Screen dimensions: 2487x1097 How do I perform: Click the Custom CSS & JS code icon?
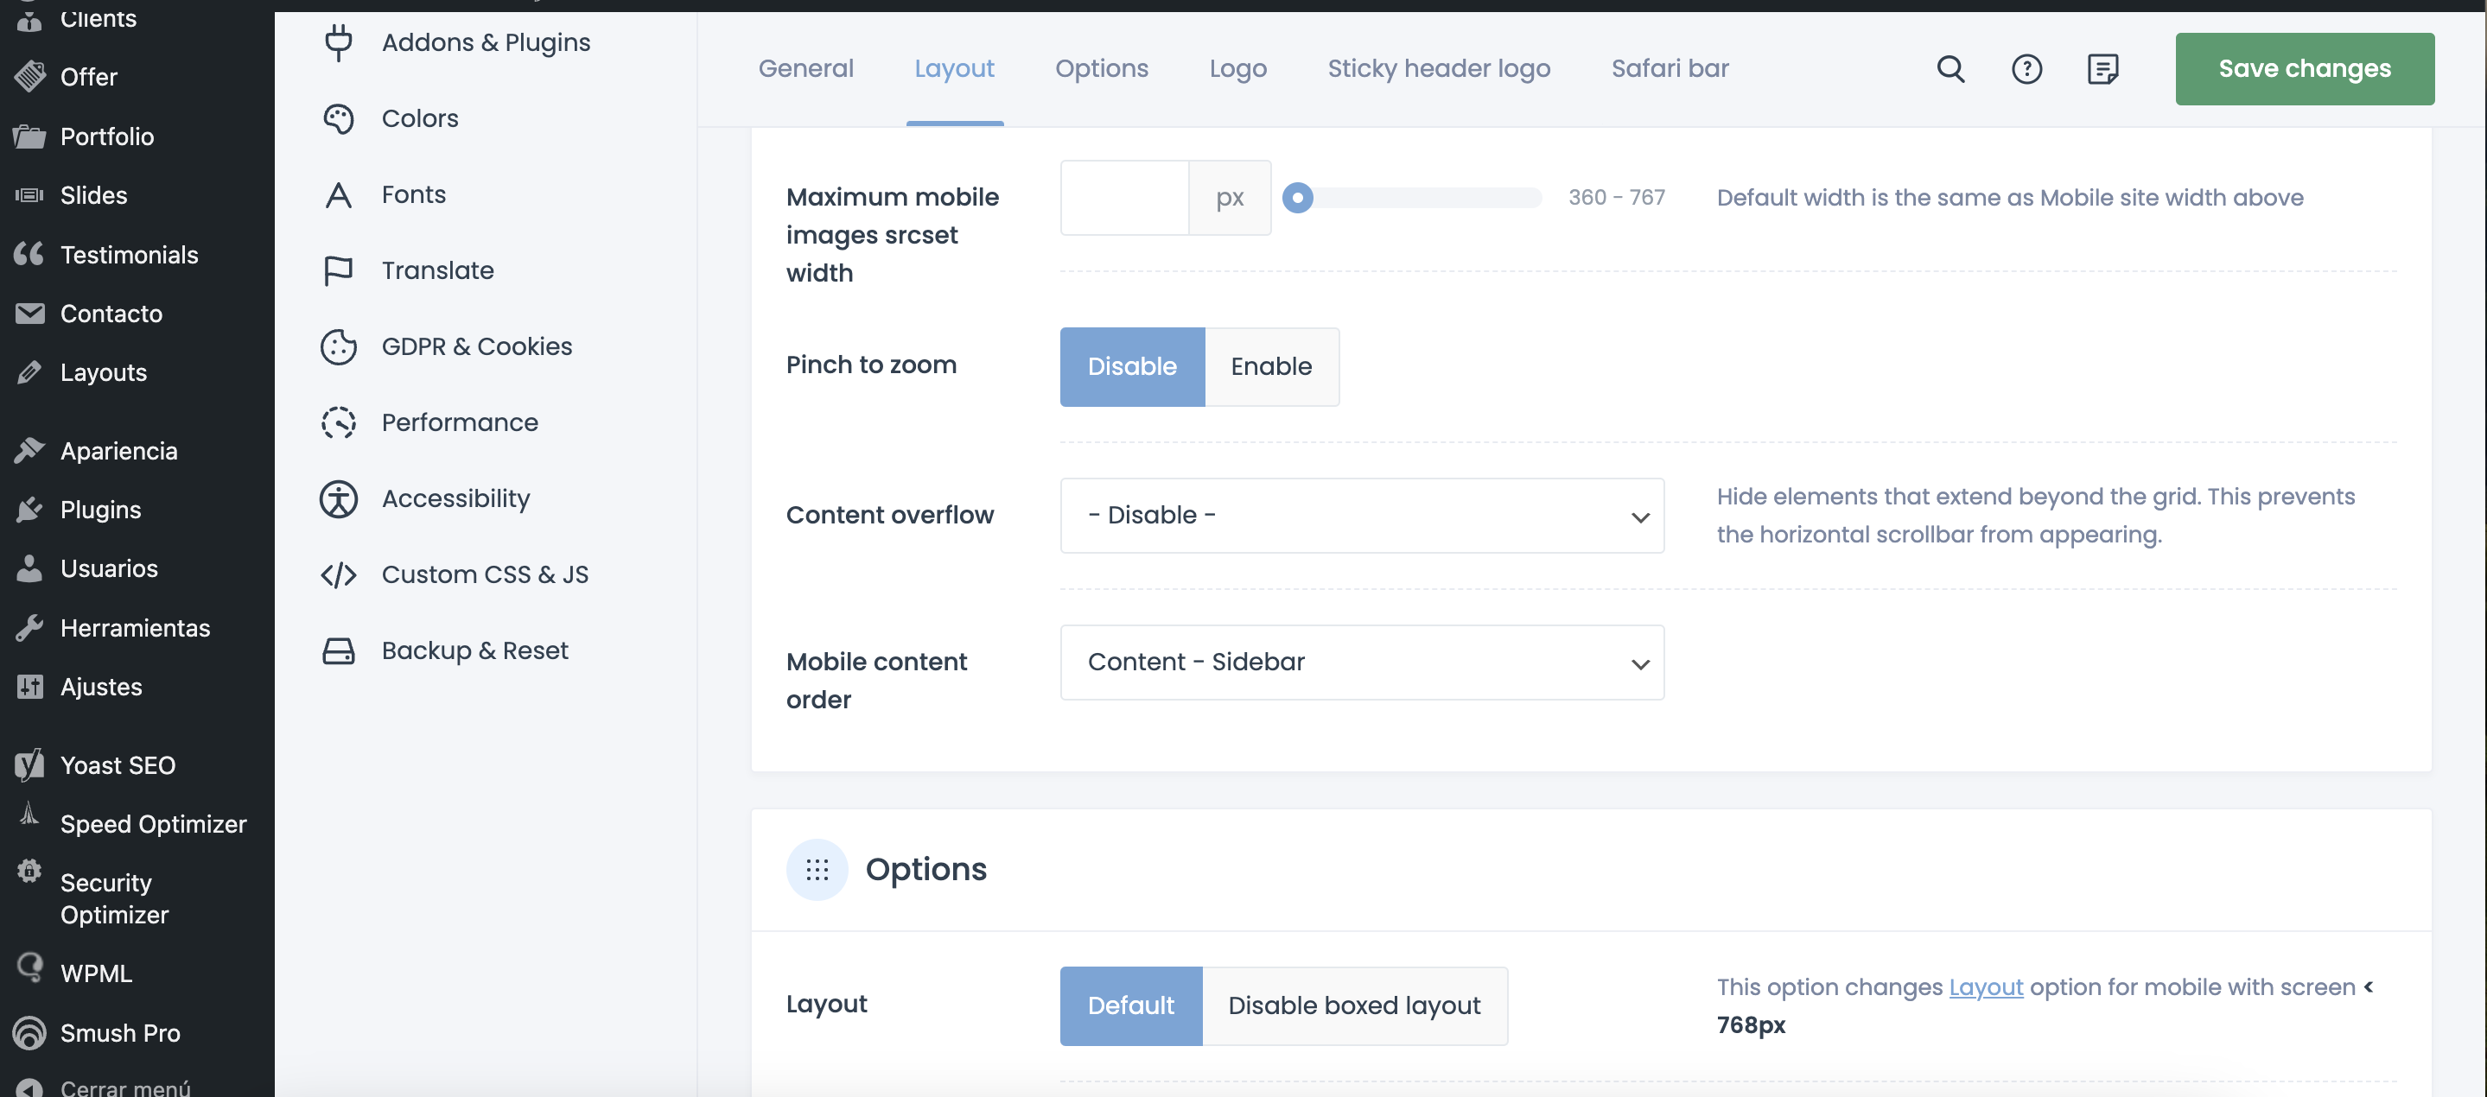click(x=338, y=575)
